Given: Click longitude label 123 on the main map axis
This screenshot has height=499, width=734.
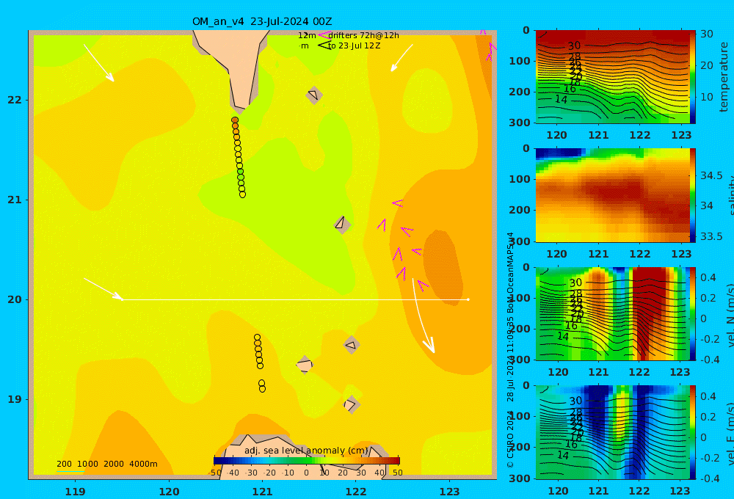Looking at the screenshot, I should pyautogui.click(x=450, y=492).
